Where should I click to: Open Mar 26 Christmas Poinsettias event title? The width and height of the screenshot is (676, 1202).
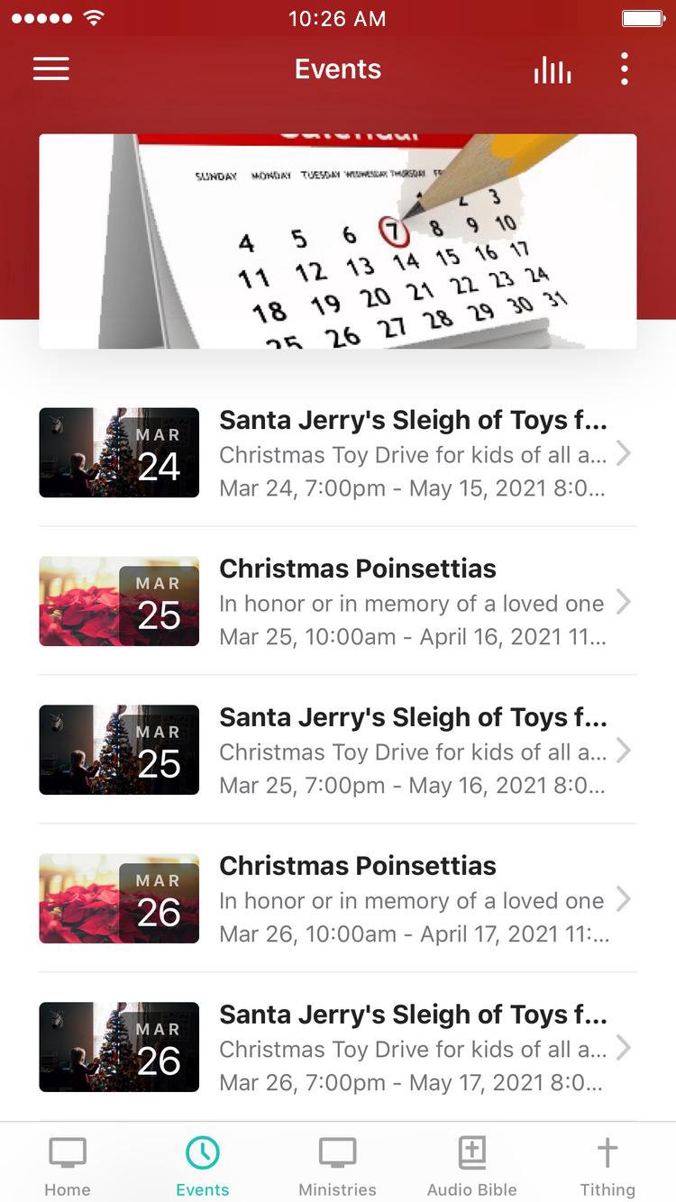tap(358, 866)
